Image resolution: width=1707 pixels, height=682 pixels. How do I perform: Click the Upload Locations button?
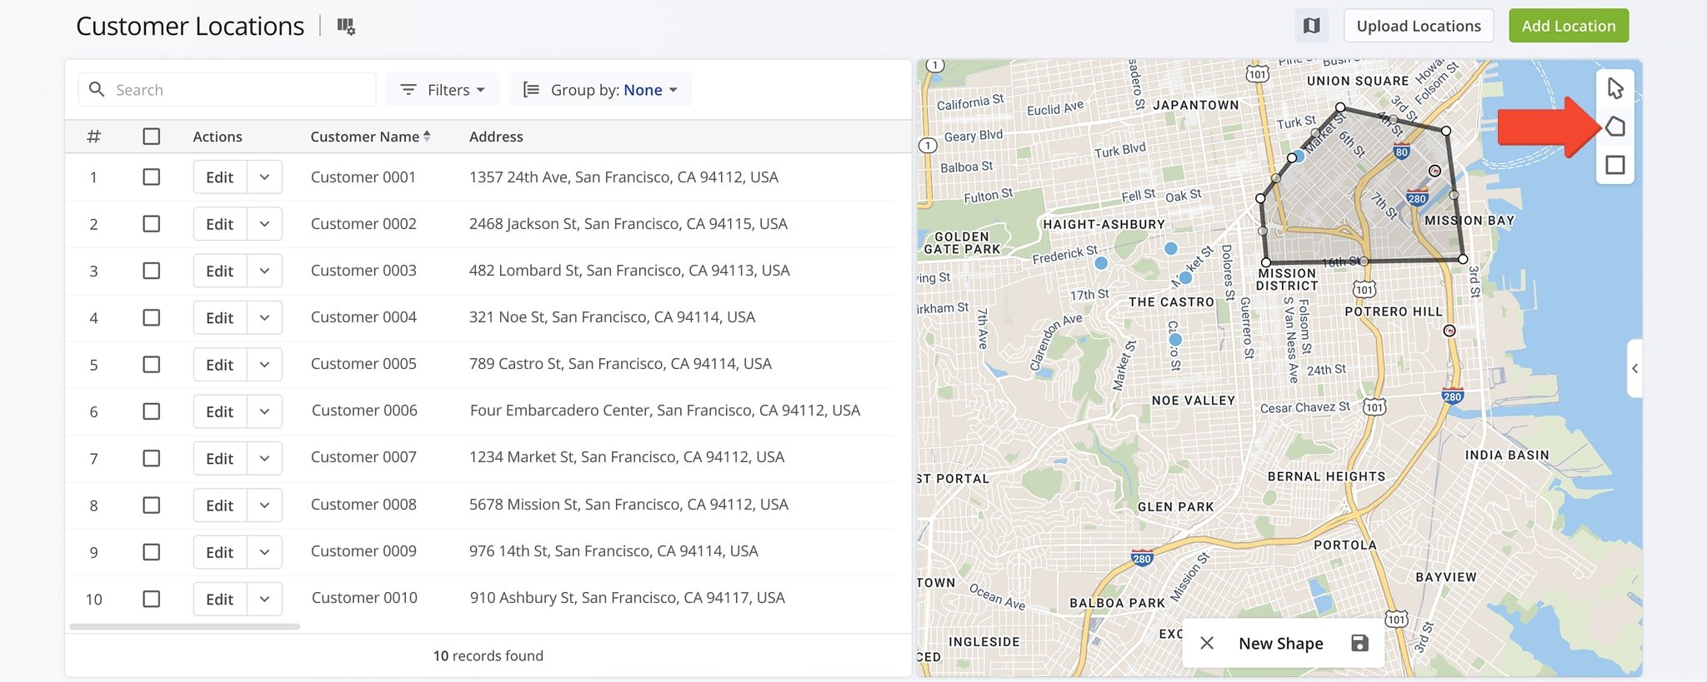point(1419,26)
